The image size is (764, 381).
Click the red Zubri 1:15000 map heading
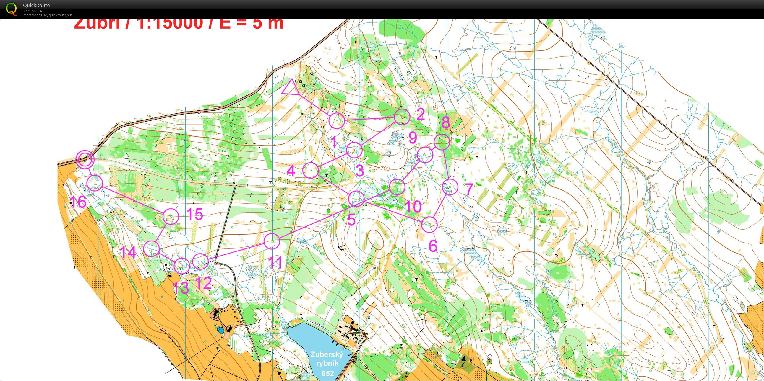[179, 24]
